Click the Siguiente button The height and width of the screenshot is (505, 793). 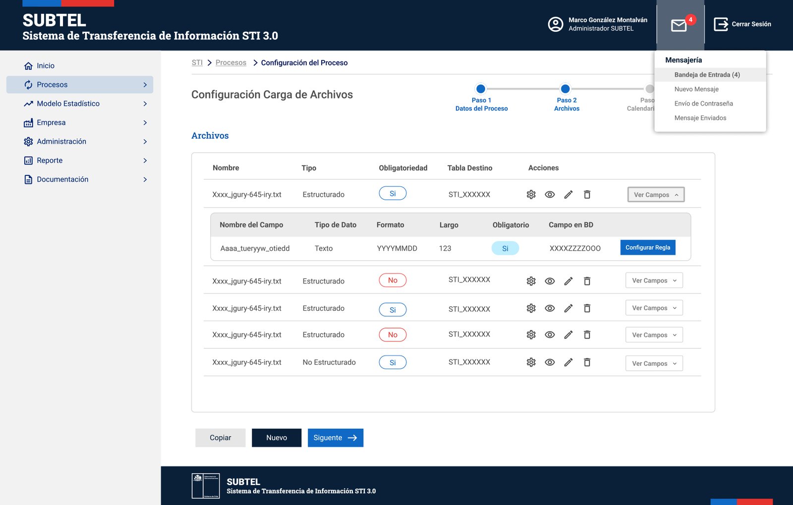coord(336,438)
